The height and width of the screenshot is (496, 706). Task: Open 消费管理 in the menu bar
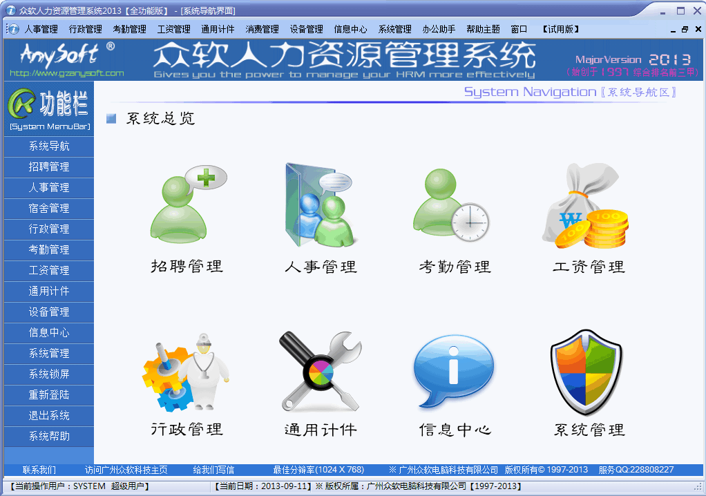click(262, 29)
